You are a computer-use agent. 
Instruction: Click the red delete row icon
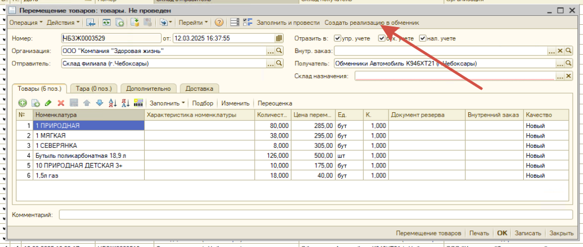click(60, 103)
